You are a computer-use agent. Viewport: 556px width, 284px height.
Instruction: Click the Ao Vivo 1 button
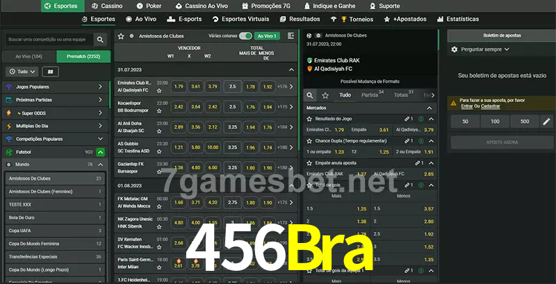pos(267,36)
